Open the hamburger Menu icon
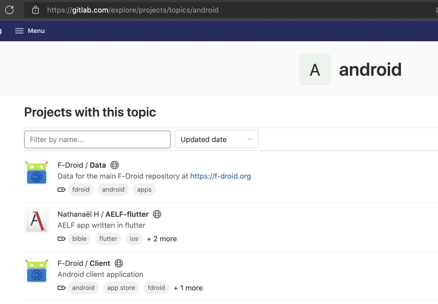The height and width of the screenshot is (304, 438). pos(19,31)
